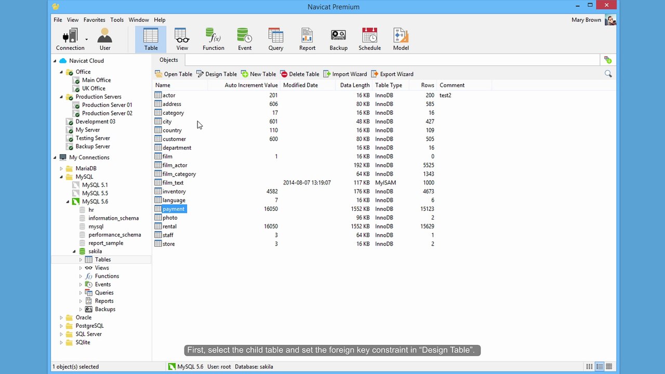Expand the Views node

pos(81,268)
